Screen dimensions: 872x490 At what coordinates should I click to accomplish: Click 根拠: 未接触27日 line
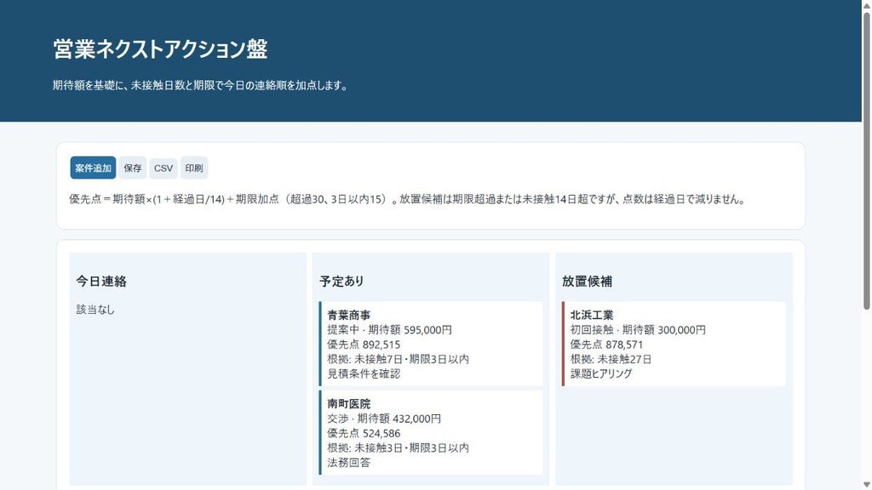coord(611,360)
